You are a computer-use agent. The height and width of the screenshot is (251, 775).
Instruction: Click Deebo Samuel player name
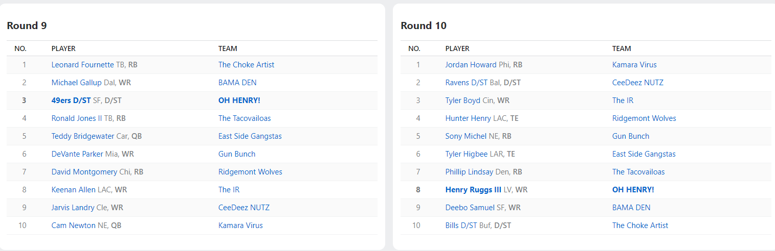pyautogui.click(x=469, y=208)
